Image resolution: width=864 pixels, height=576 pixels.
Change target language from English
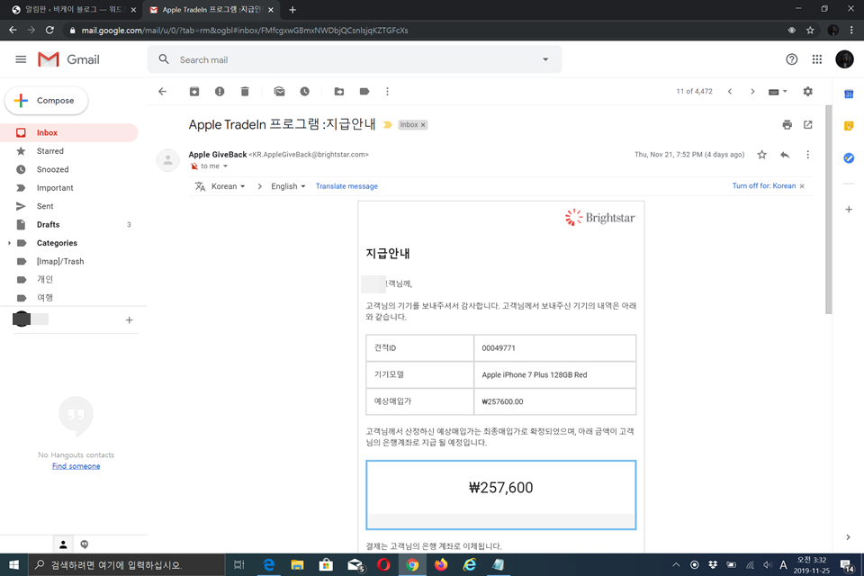(x=288, y=186)
